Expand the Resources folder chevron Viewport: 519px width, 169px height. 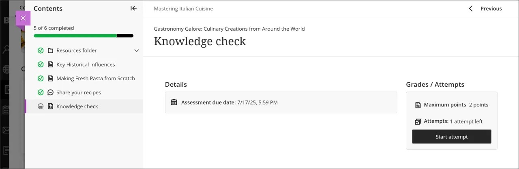137,51
